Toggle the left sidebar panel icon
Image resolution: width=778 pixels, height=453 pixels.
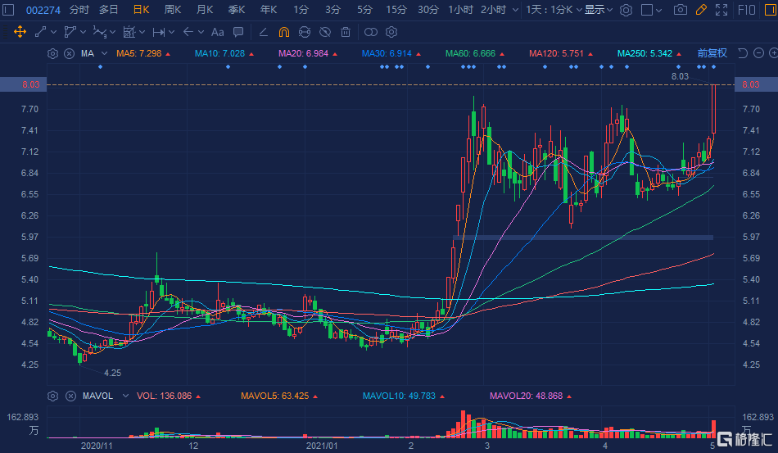[8, 10]
